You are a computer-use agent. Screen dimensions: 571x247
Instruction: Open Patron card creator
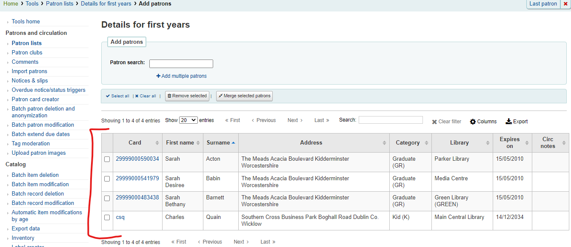point(35,99)
